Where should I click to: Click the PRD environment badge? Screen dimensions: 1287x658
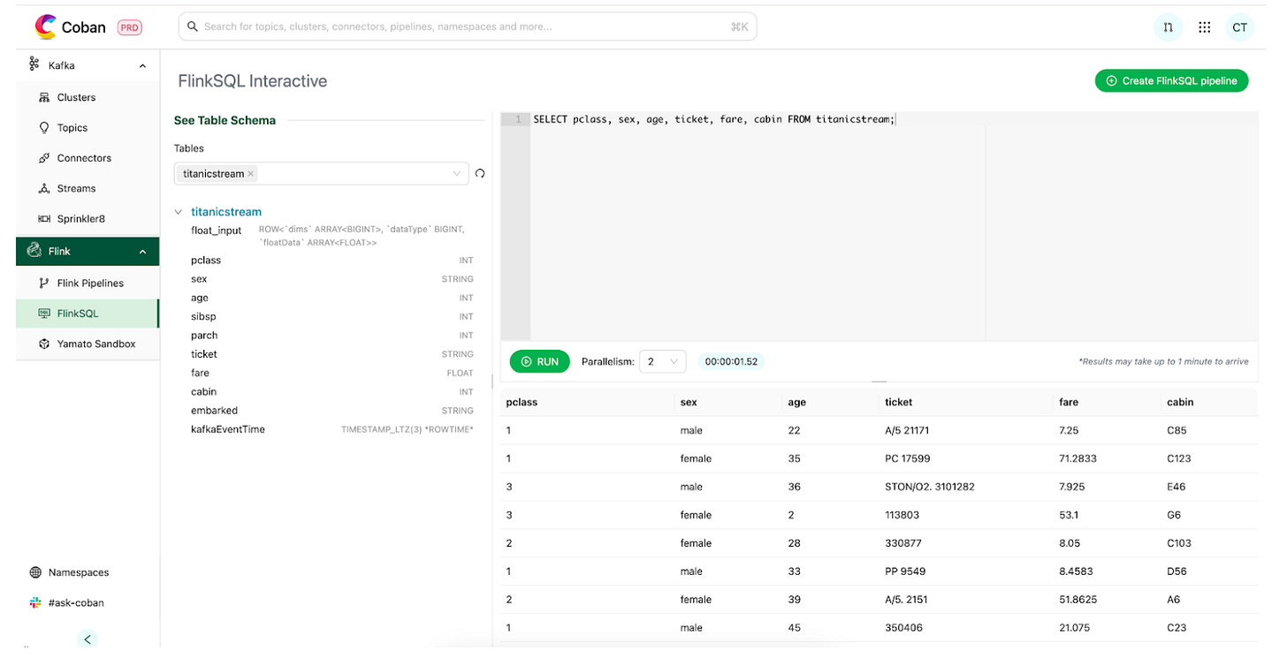point(130,27)
